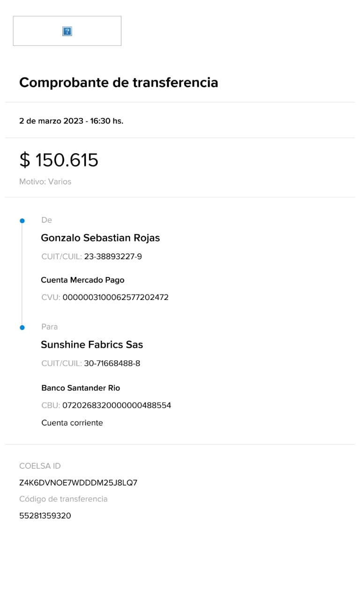Click the $ 150.615 amount
This screenshot has height=600, width=360.
point(59,160)
